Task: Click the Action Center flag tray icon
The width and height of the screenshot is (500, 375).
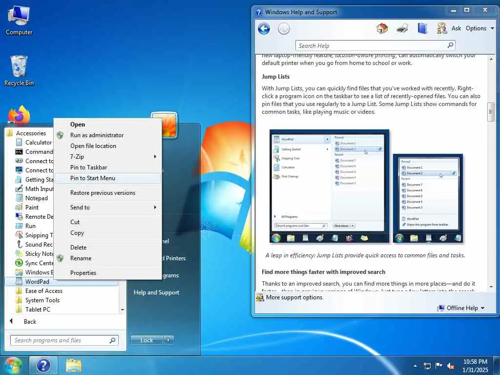Action: 439,365
